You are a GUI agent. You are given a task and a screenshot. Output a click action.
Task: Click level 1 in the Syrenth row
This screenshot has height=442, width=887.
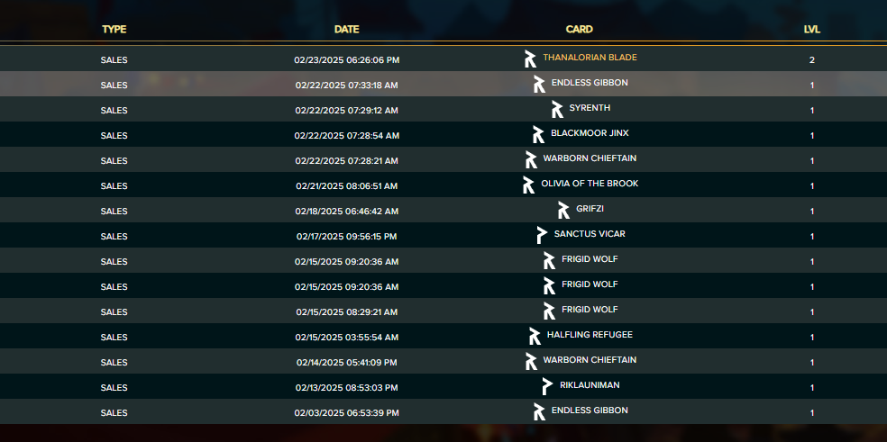(x=812, y=111)
